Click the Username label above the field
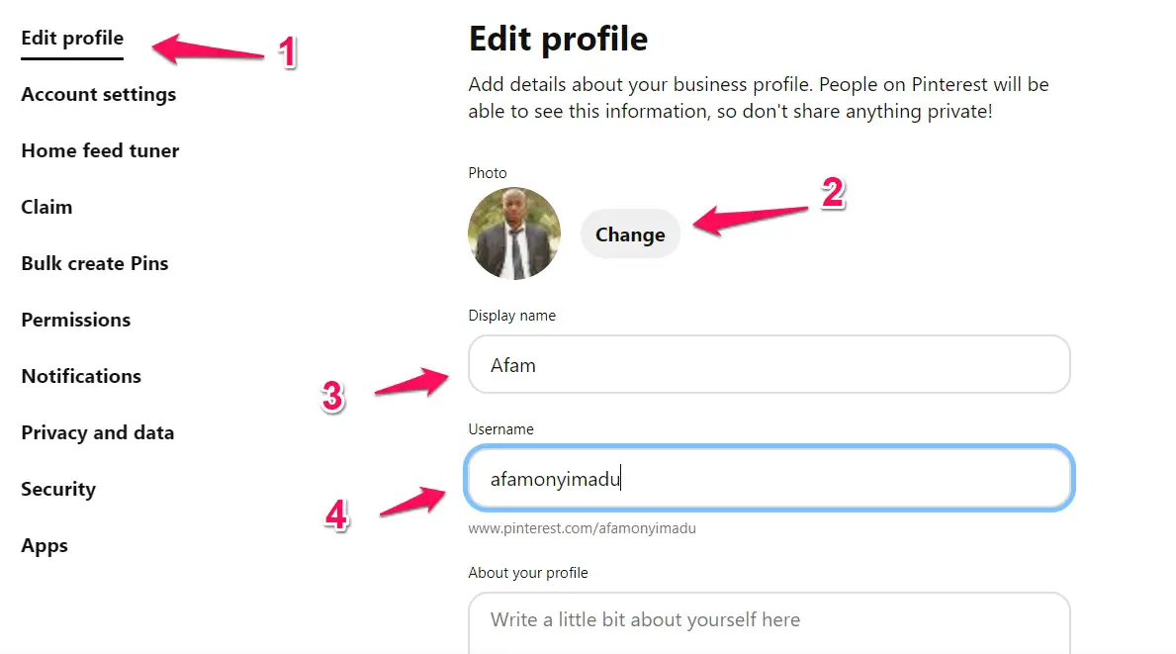 pos(501,429)
